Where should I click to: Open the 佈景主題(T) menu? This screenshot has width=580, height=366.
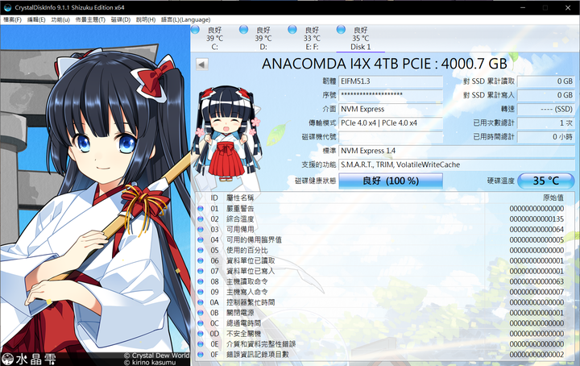click(x=90, y=19)
